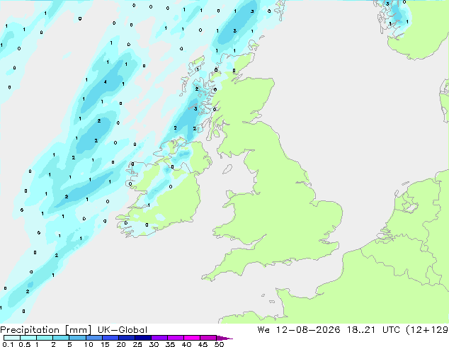Pick the 15–20 mm blue legend swatch

click(110, 338)
